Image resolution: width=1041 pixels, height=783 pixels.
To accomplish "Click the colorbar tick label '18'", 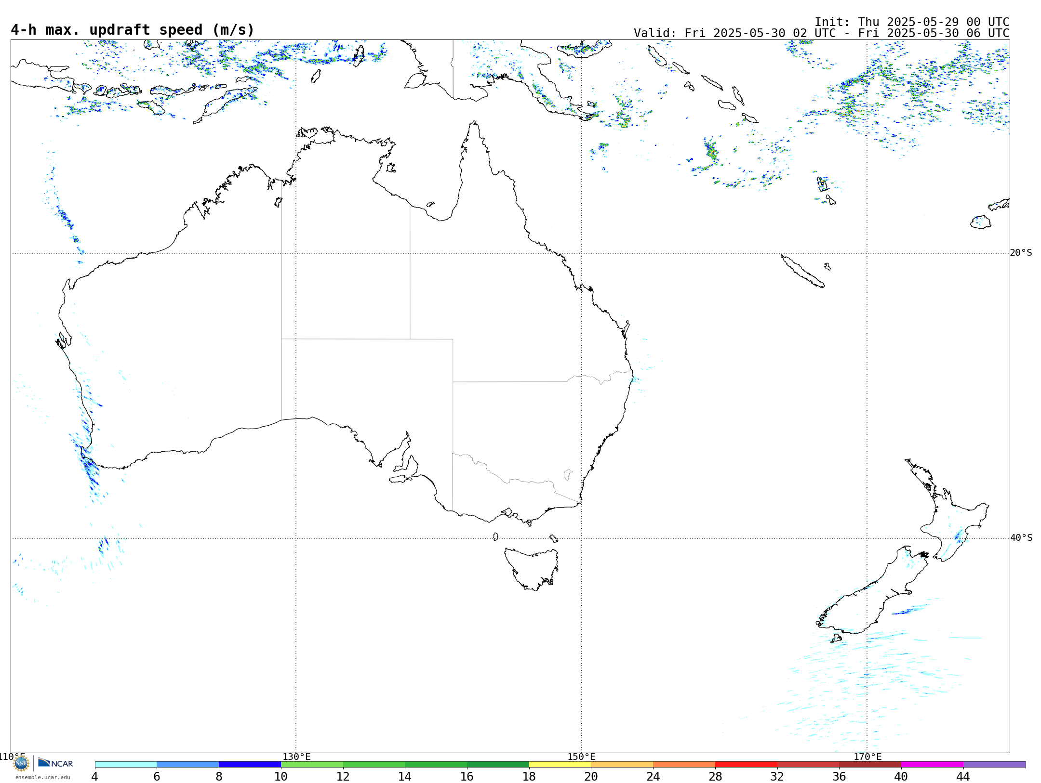I will [x=529, y=776].
